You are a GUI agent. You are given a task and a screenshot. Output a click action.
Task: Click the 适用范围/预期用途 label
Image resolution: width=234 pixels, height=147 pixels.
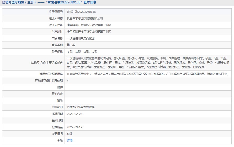[51, 74]
